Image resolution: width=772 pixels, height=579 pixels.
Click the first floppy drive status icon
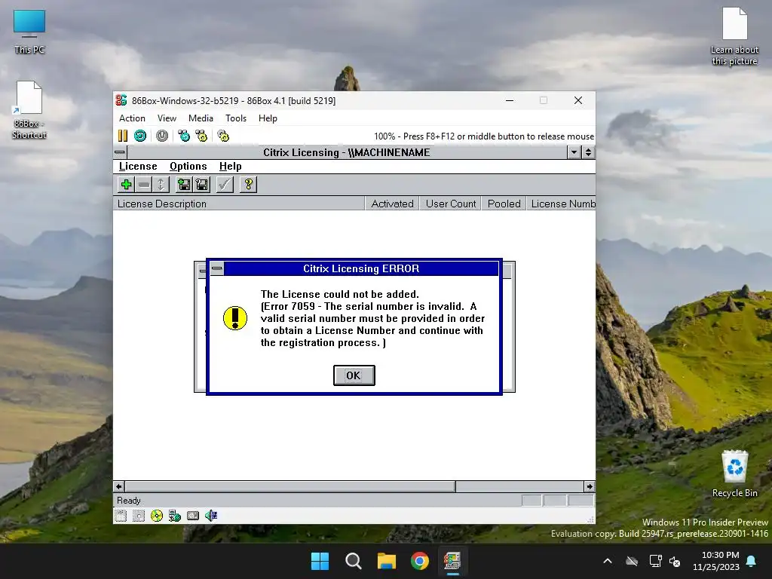click(121, 516)
